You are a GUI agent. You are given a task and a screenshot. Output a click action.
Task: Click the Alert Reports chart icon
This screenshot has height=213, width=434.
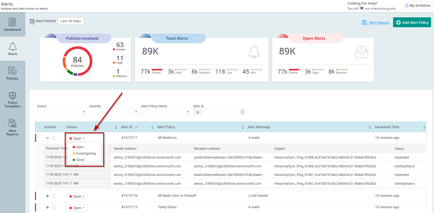point(364,23)
